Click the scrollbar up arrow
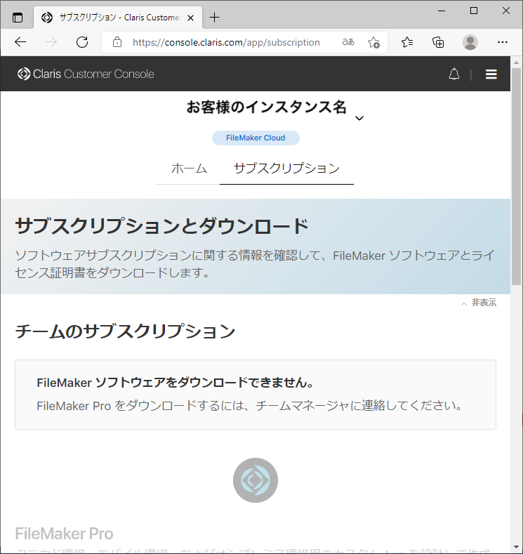This screenshot has width=523, height=554. 516,62
